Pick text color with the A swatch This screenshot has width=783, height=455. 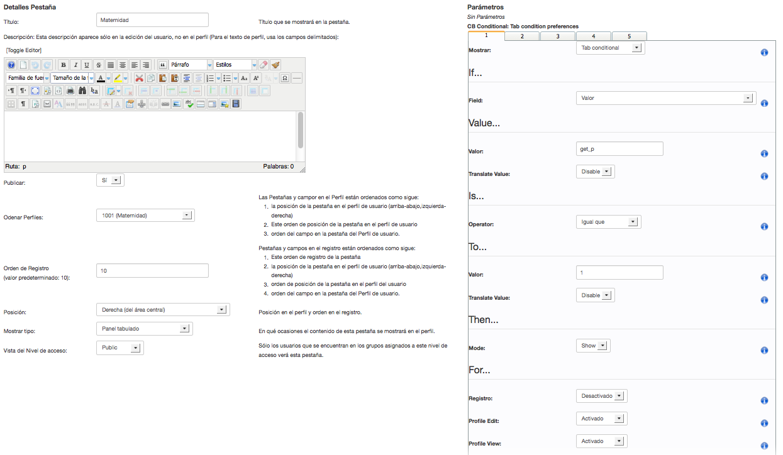[x=100, y=79]
